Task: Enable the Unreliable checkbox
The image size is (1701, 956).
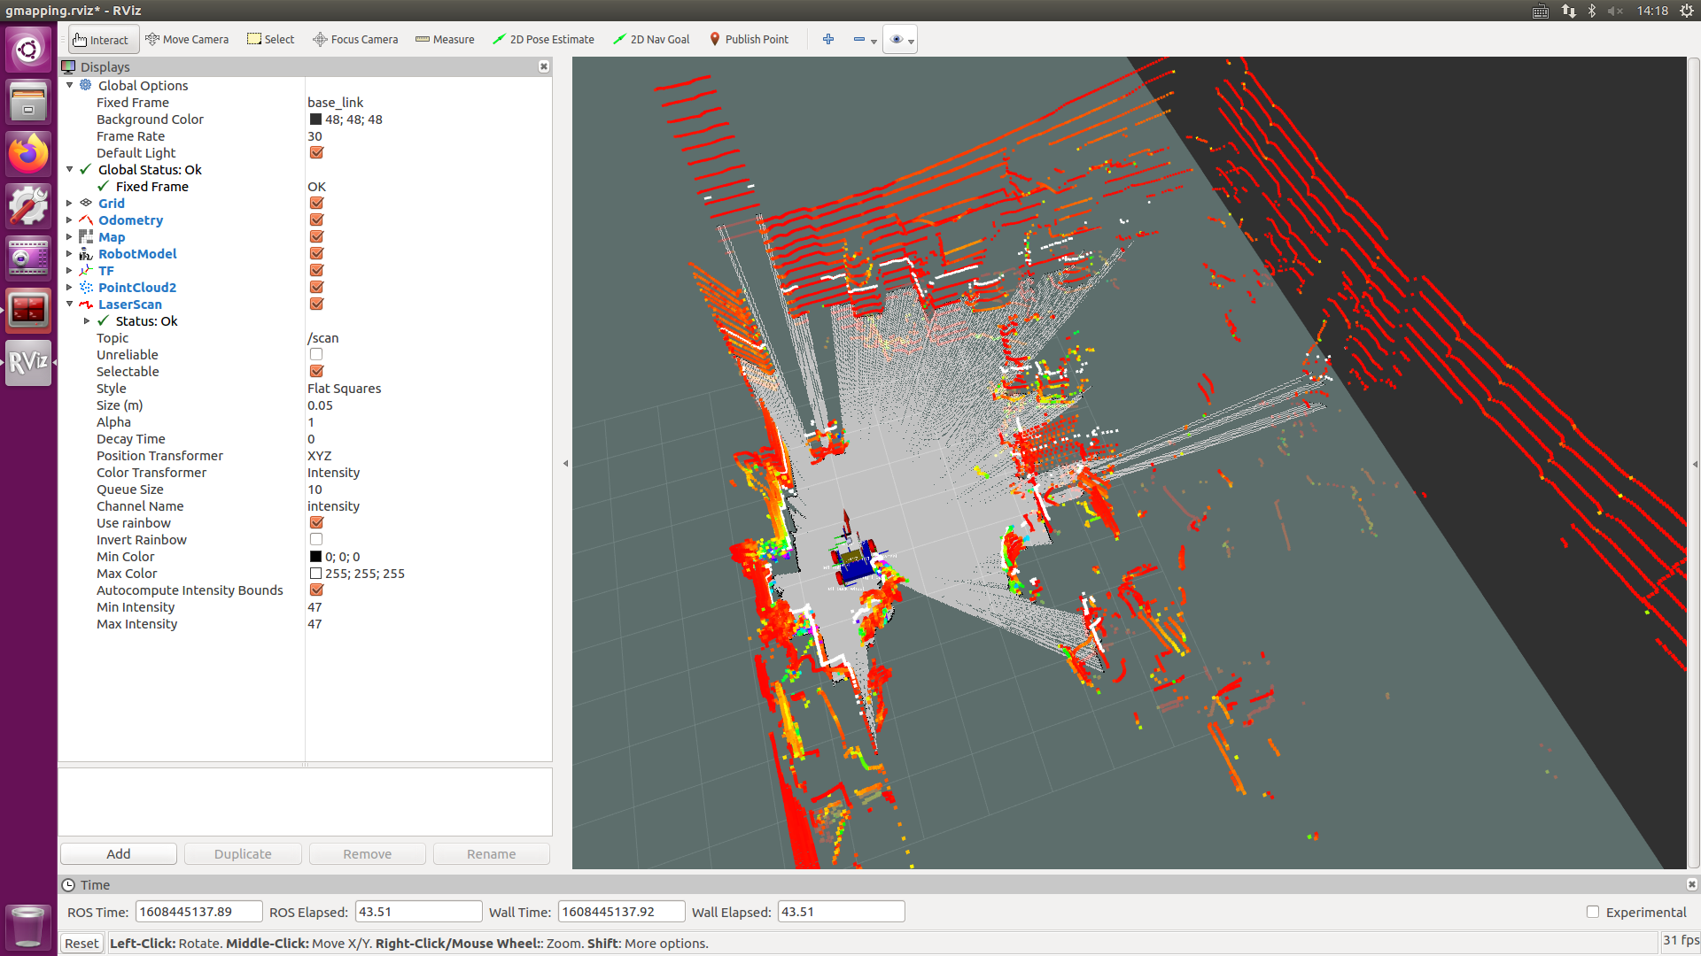Action: click(x=316, y=355)
